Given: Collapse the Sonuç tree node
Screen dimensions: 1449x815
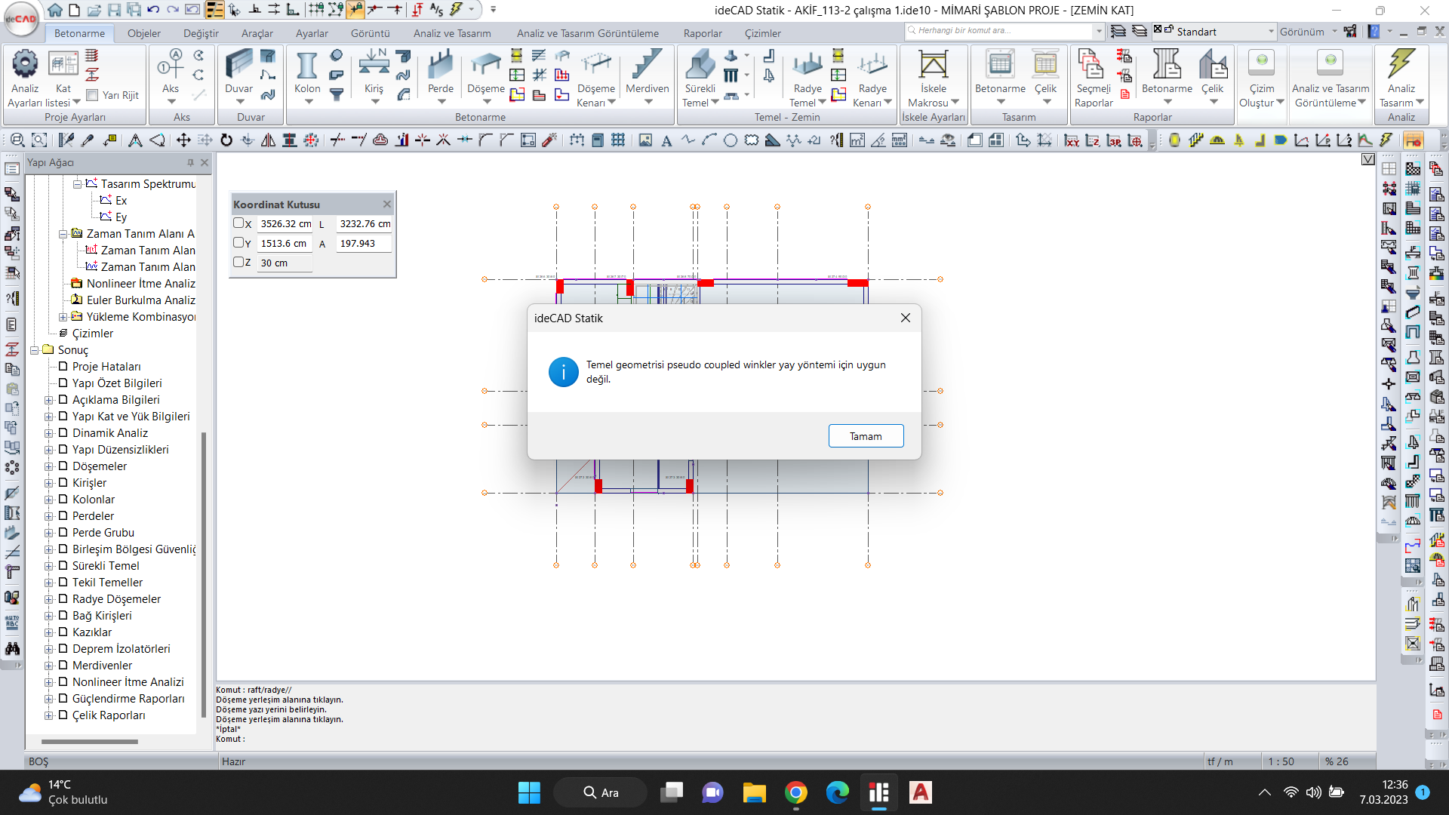Looking at the screenshot, I should [x=35, y=350].
